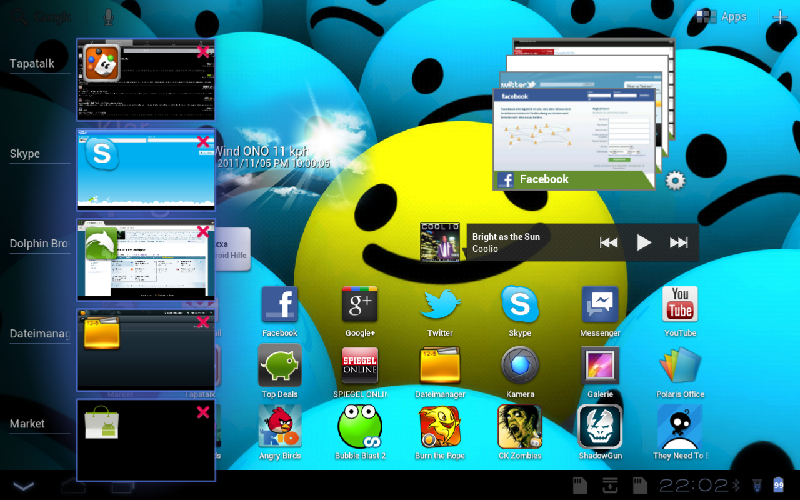
Task: Start the Angry Birds game
Action: coord(279,426)
